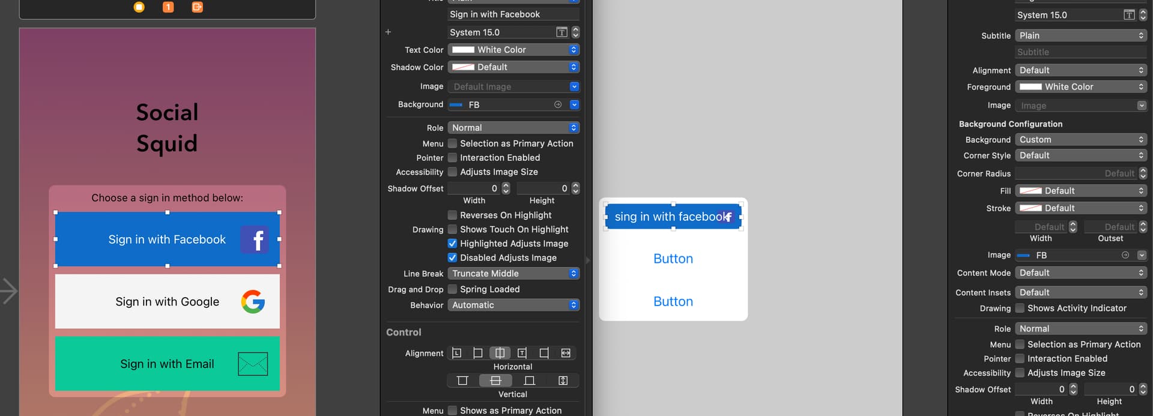Click the white Text Color swatch
Image resolution: width=1153 pixels, height=416 pixels.
[x=463, y=50]
